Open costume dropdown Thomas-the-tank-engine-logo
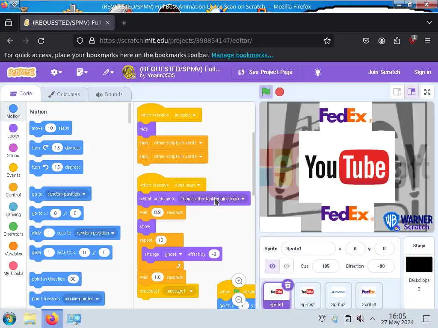 (213, 199)
